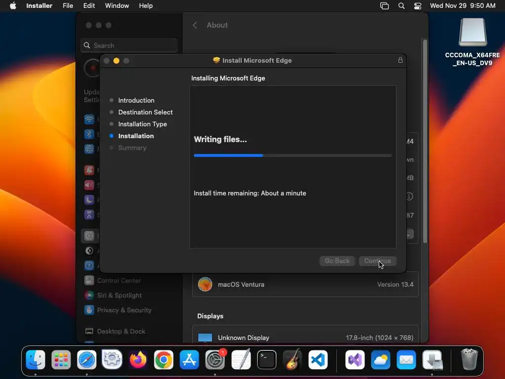Open the Weather app in the dock

pyautogui.click(x=381, y=359)
